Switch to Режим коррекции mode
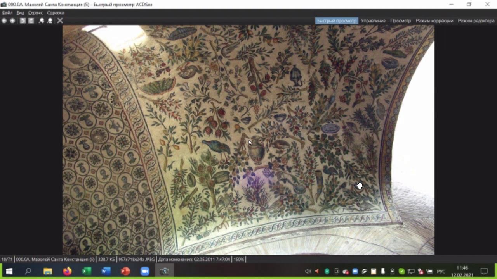 pos(434,21)
